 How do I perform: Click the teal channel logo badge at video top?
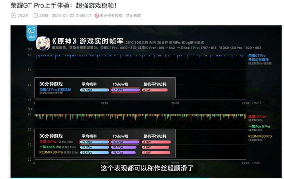coord(32,33)
